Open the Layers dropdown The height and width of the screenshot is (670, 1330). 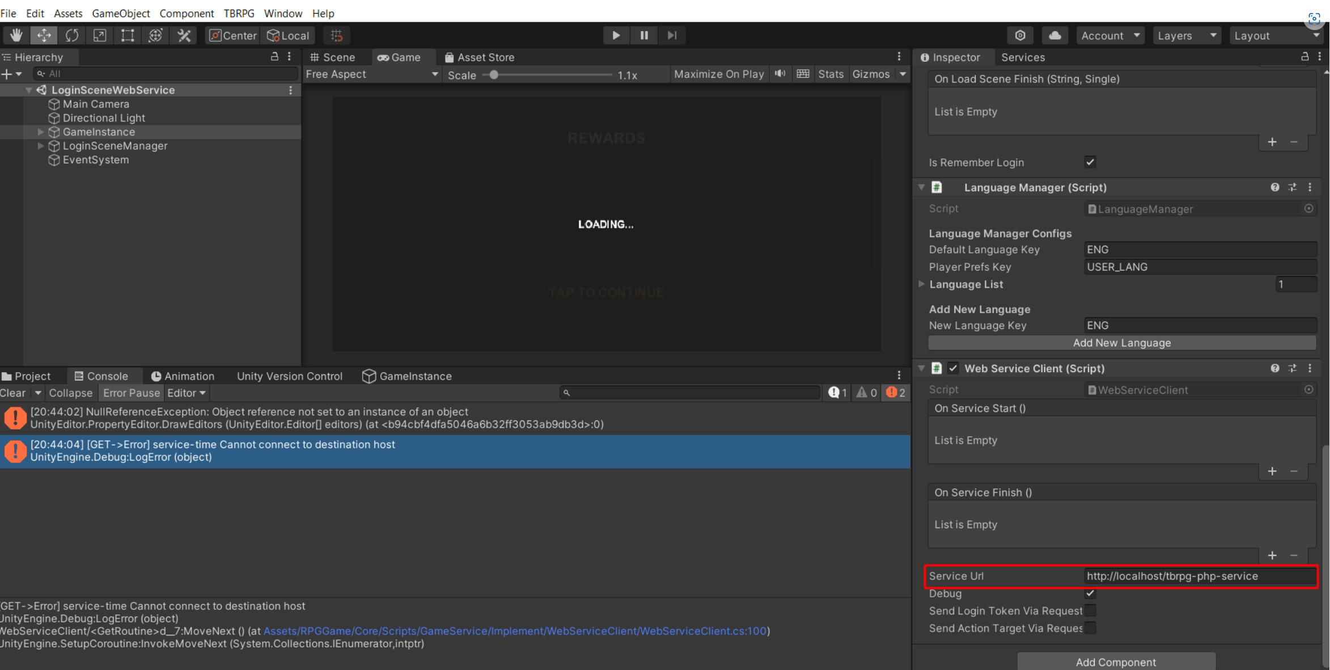pos(1187,35)
